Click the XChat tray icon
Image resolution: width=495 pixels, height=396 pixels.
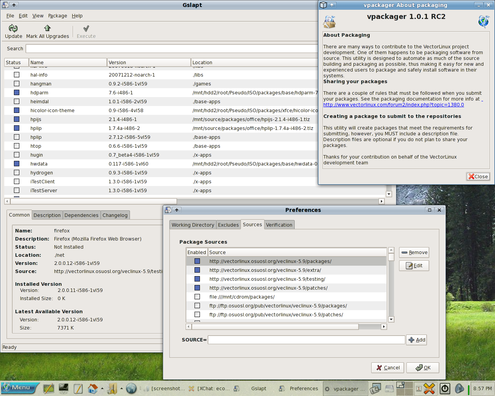(x=429, y=388)
